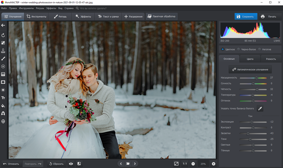Click the search field Что вы хотите сделать
Image resolution: width=283 pixels, height=168 pixels.
coord(93,8)
